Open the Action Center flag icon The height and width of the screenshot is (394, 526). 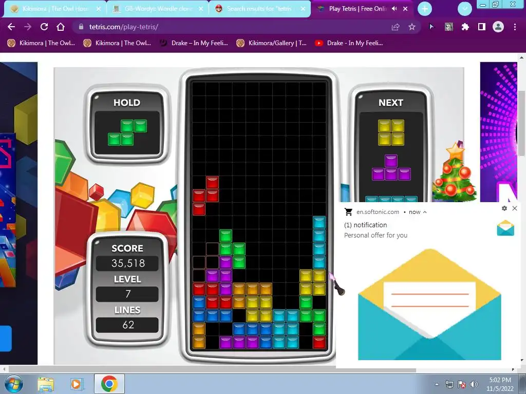[462, 384]
